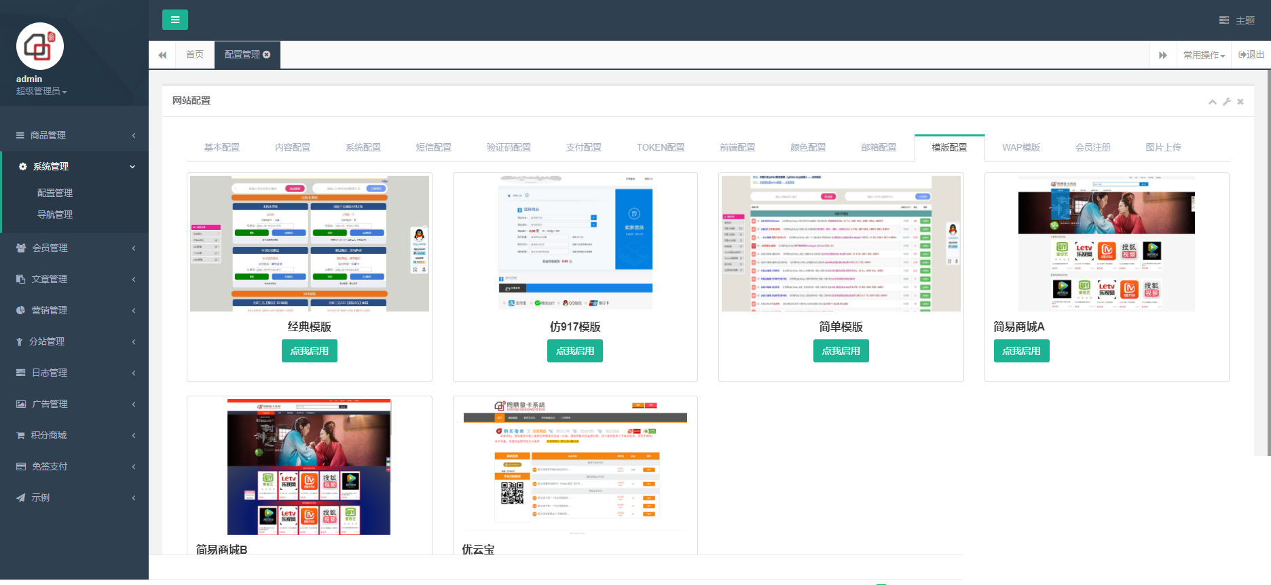Click the 免签支付 card icon
This screenshot has height=585, width=1271.
coord(21,466)
